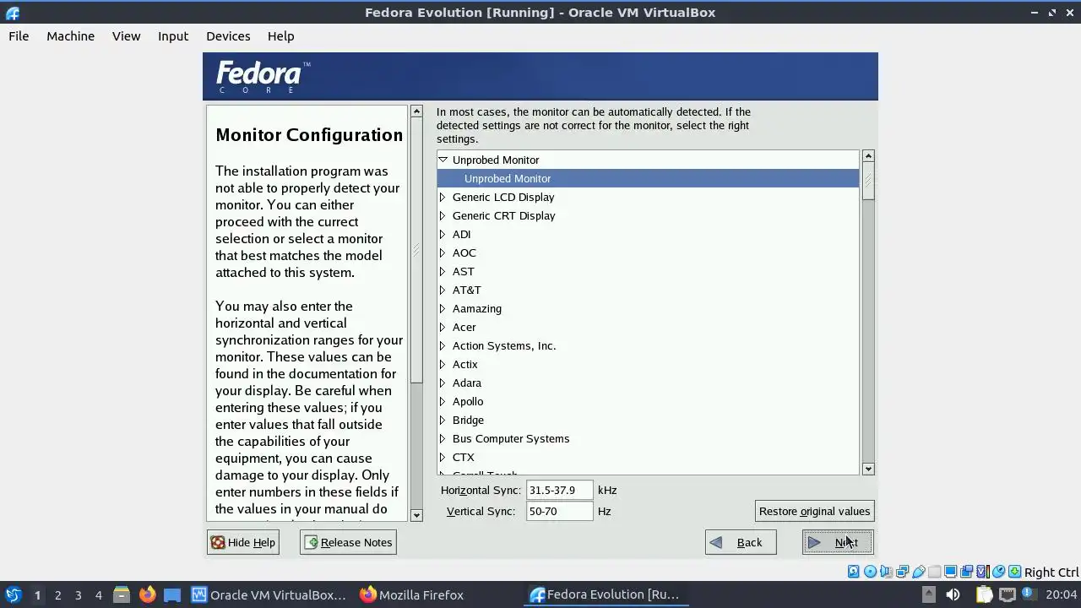Screen dimensions: 1081x608
Task: Click the volume speaker tray icon
Action: click(x=953, y=594)
